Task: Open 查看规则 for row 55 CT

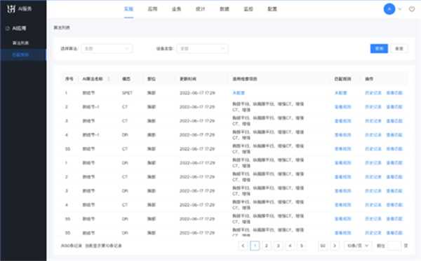Action: point(343,149)
